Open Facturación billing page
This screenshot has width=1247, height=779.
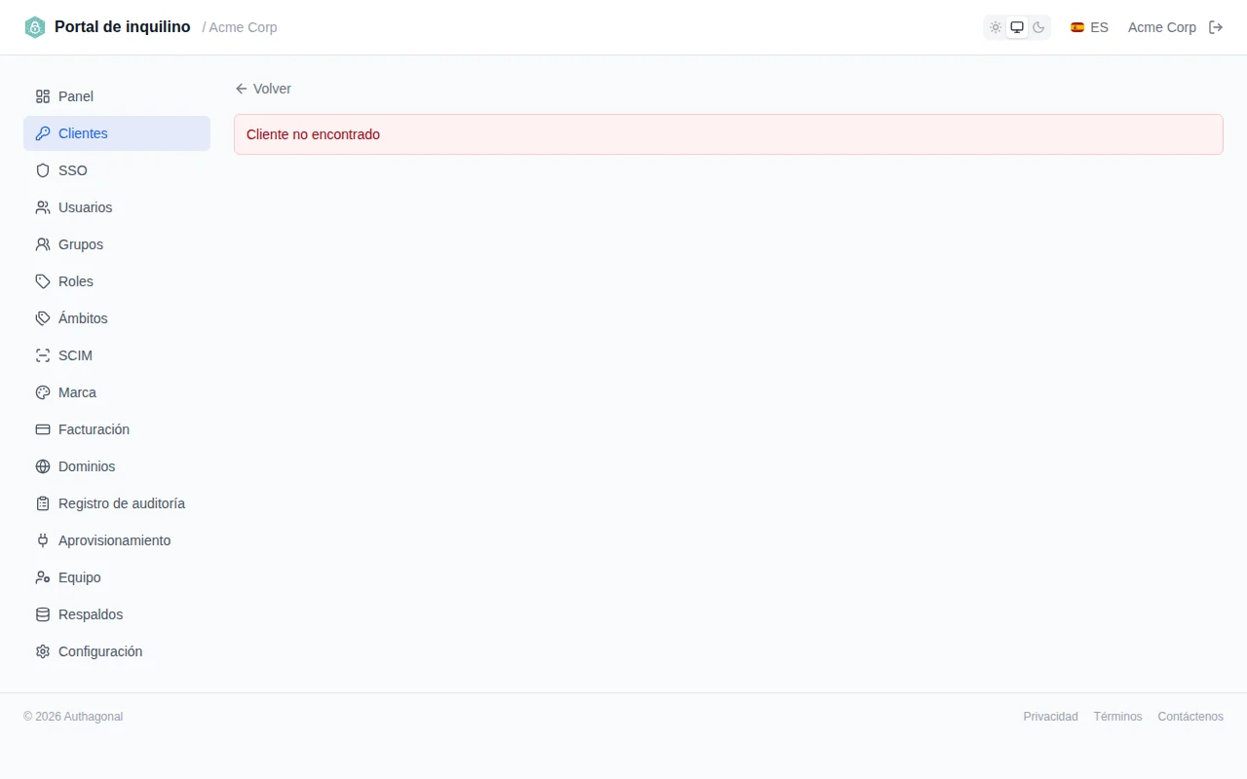[x=117, y=429]
